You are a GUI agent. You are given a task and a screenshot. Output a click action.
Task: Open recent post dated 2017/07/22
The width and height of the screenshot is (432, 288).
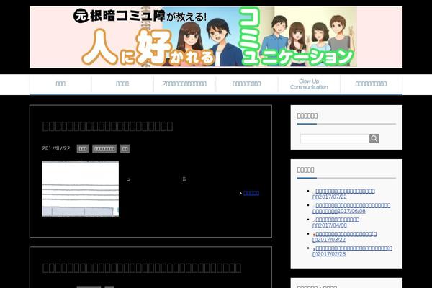pyautogui.click(x=343, y=194)
